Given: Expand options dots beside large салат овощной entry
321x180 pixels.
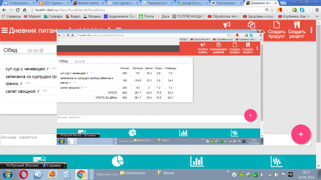Looking at the screenshot, I should click(45, 91).
